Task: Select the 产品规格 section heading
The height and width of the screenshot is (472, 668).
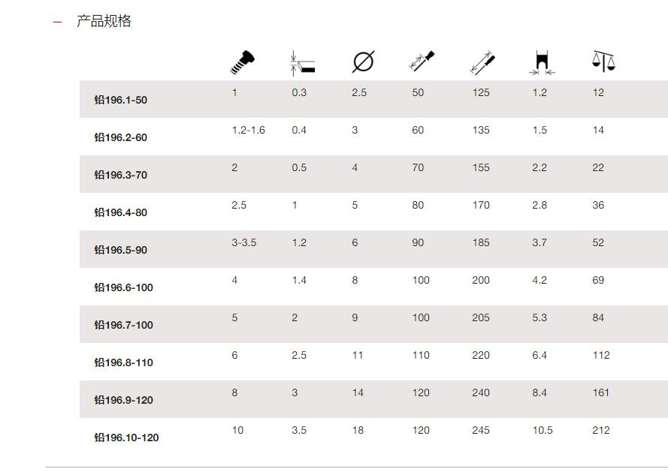Action: pyautogui.click(x=104, y=21)
